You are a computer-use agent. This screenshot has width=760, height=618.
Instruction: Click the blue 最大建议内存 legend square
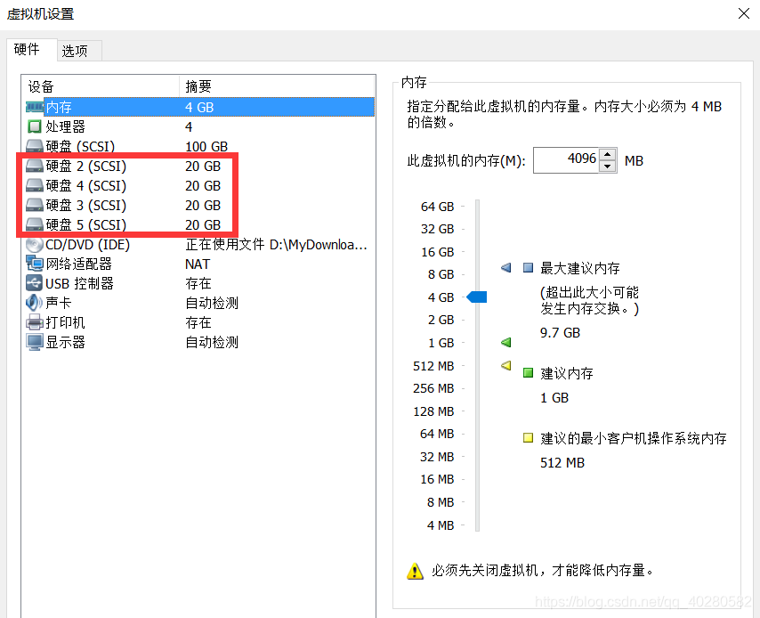(x=529, y=268)
